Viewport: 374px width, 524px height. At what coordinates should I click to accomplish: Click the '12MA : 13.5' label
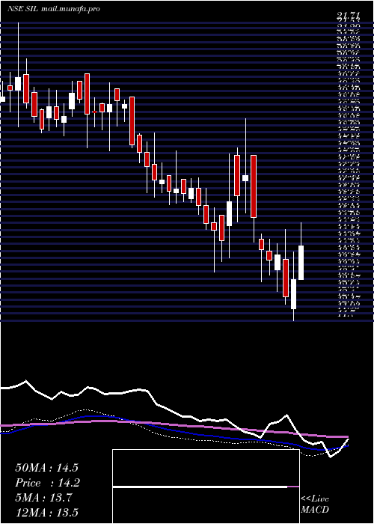click(46, 512)
